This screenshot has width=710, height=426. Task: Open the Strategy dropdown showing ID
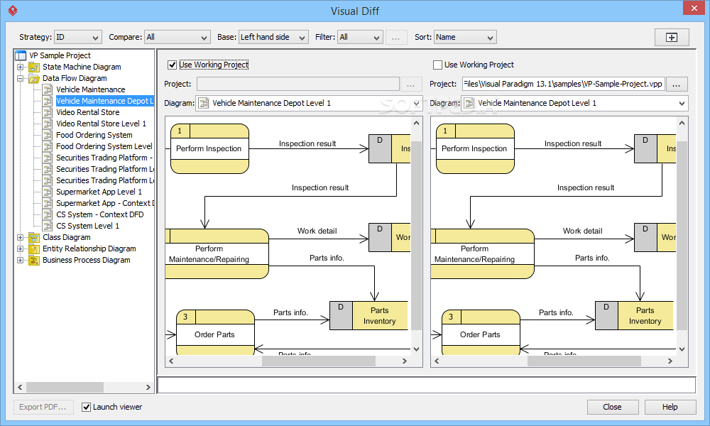point(78,37)
